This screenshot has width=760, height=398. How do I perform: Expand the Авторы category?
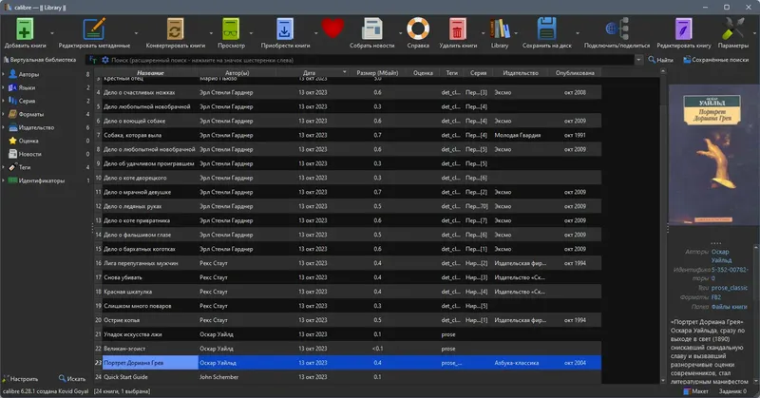tap(4, 75)
